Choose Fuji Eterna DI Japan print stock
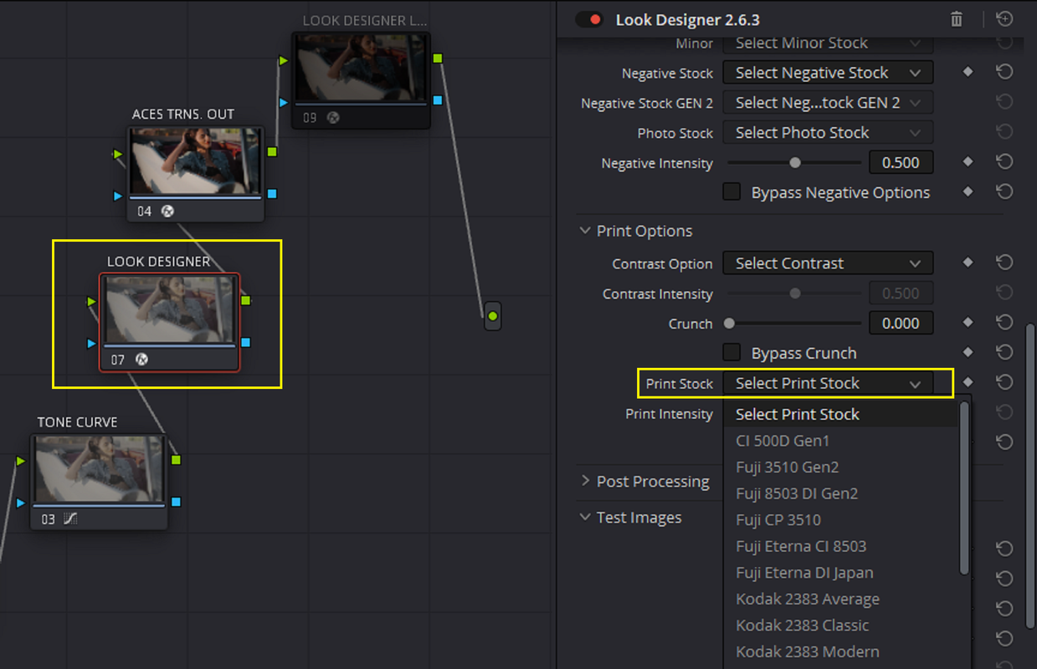 tap(840, 573)
